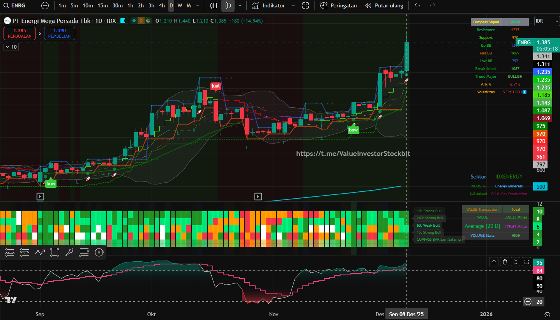Image resolution: width=560 pixels, height=320 pixels.
Task: Select the 1h timeframe
Action: click(x=130, y=5)
